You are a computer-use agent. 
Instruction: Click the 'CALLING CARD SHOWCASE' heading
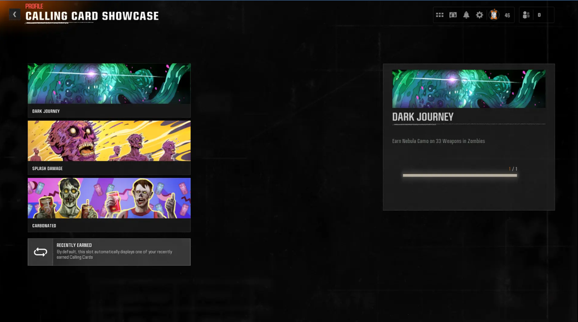click(92, 16)
